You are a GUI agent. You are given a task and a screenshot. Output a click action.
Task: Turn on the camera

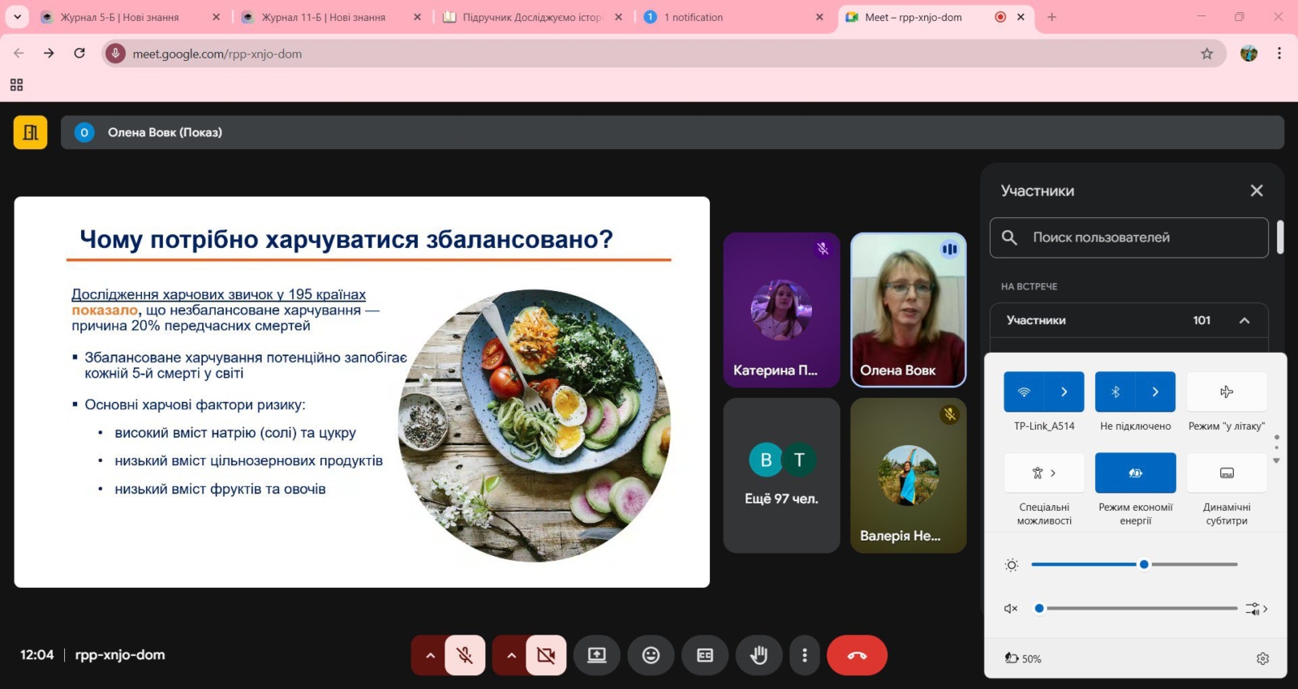(x=546, y=655)
